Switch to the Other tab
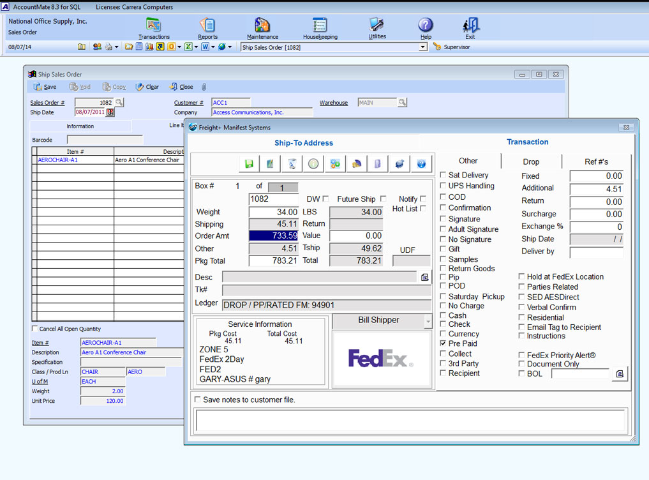Viewport: 649px width, 480px height. tap(468, 161)
